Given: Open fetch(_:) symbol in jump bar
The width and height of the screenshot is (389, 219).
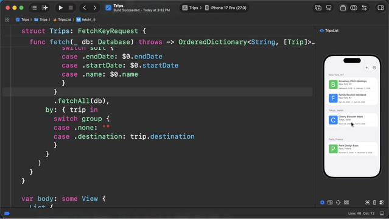Looking at the screenshot, I should point(86,19).
